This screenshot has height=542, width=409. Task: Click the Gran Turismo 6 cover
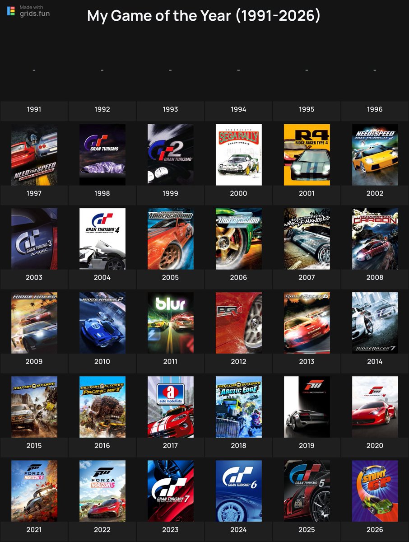coord(239,491)
